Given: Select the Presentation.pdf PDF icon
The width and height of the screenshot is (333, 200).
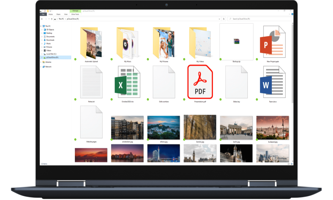Looking at the screenshot, I should pos(200,82).
